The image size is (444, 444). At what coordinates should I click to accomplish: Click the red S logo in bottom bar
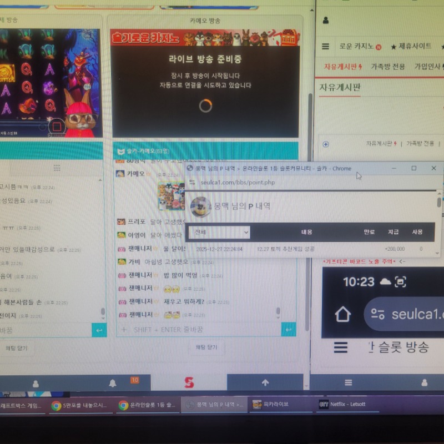coord(189,382)
